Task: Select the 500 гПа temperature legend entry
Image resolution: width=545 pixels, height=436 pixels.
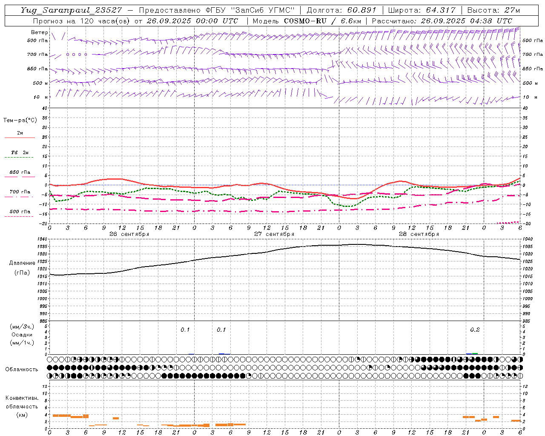Action: pos(20,213)
